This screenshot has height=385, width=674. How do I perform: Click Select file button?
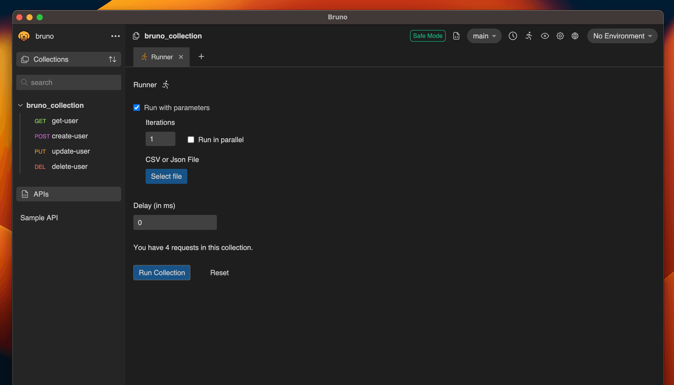[x=166, y=176]
